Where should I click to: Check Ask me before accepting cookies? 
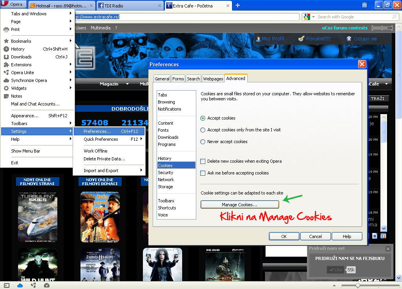tap(203, 173)
